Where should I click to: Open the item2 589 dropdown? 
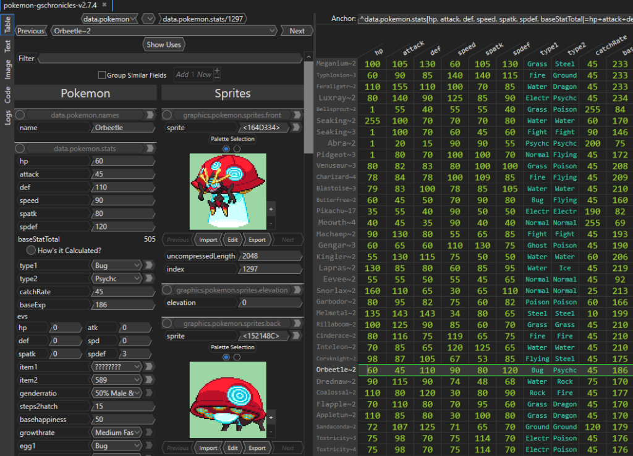pyautogui.click(x=117, y=380)
